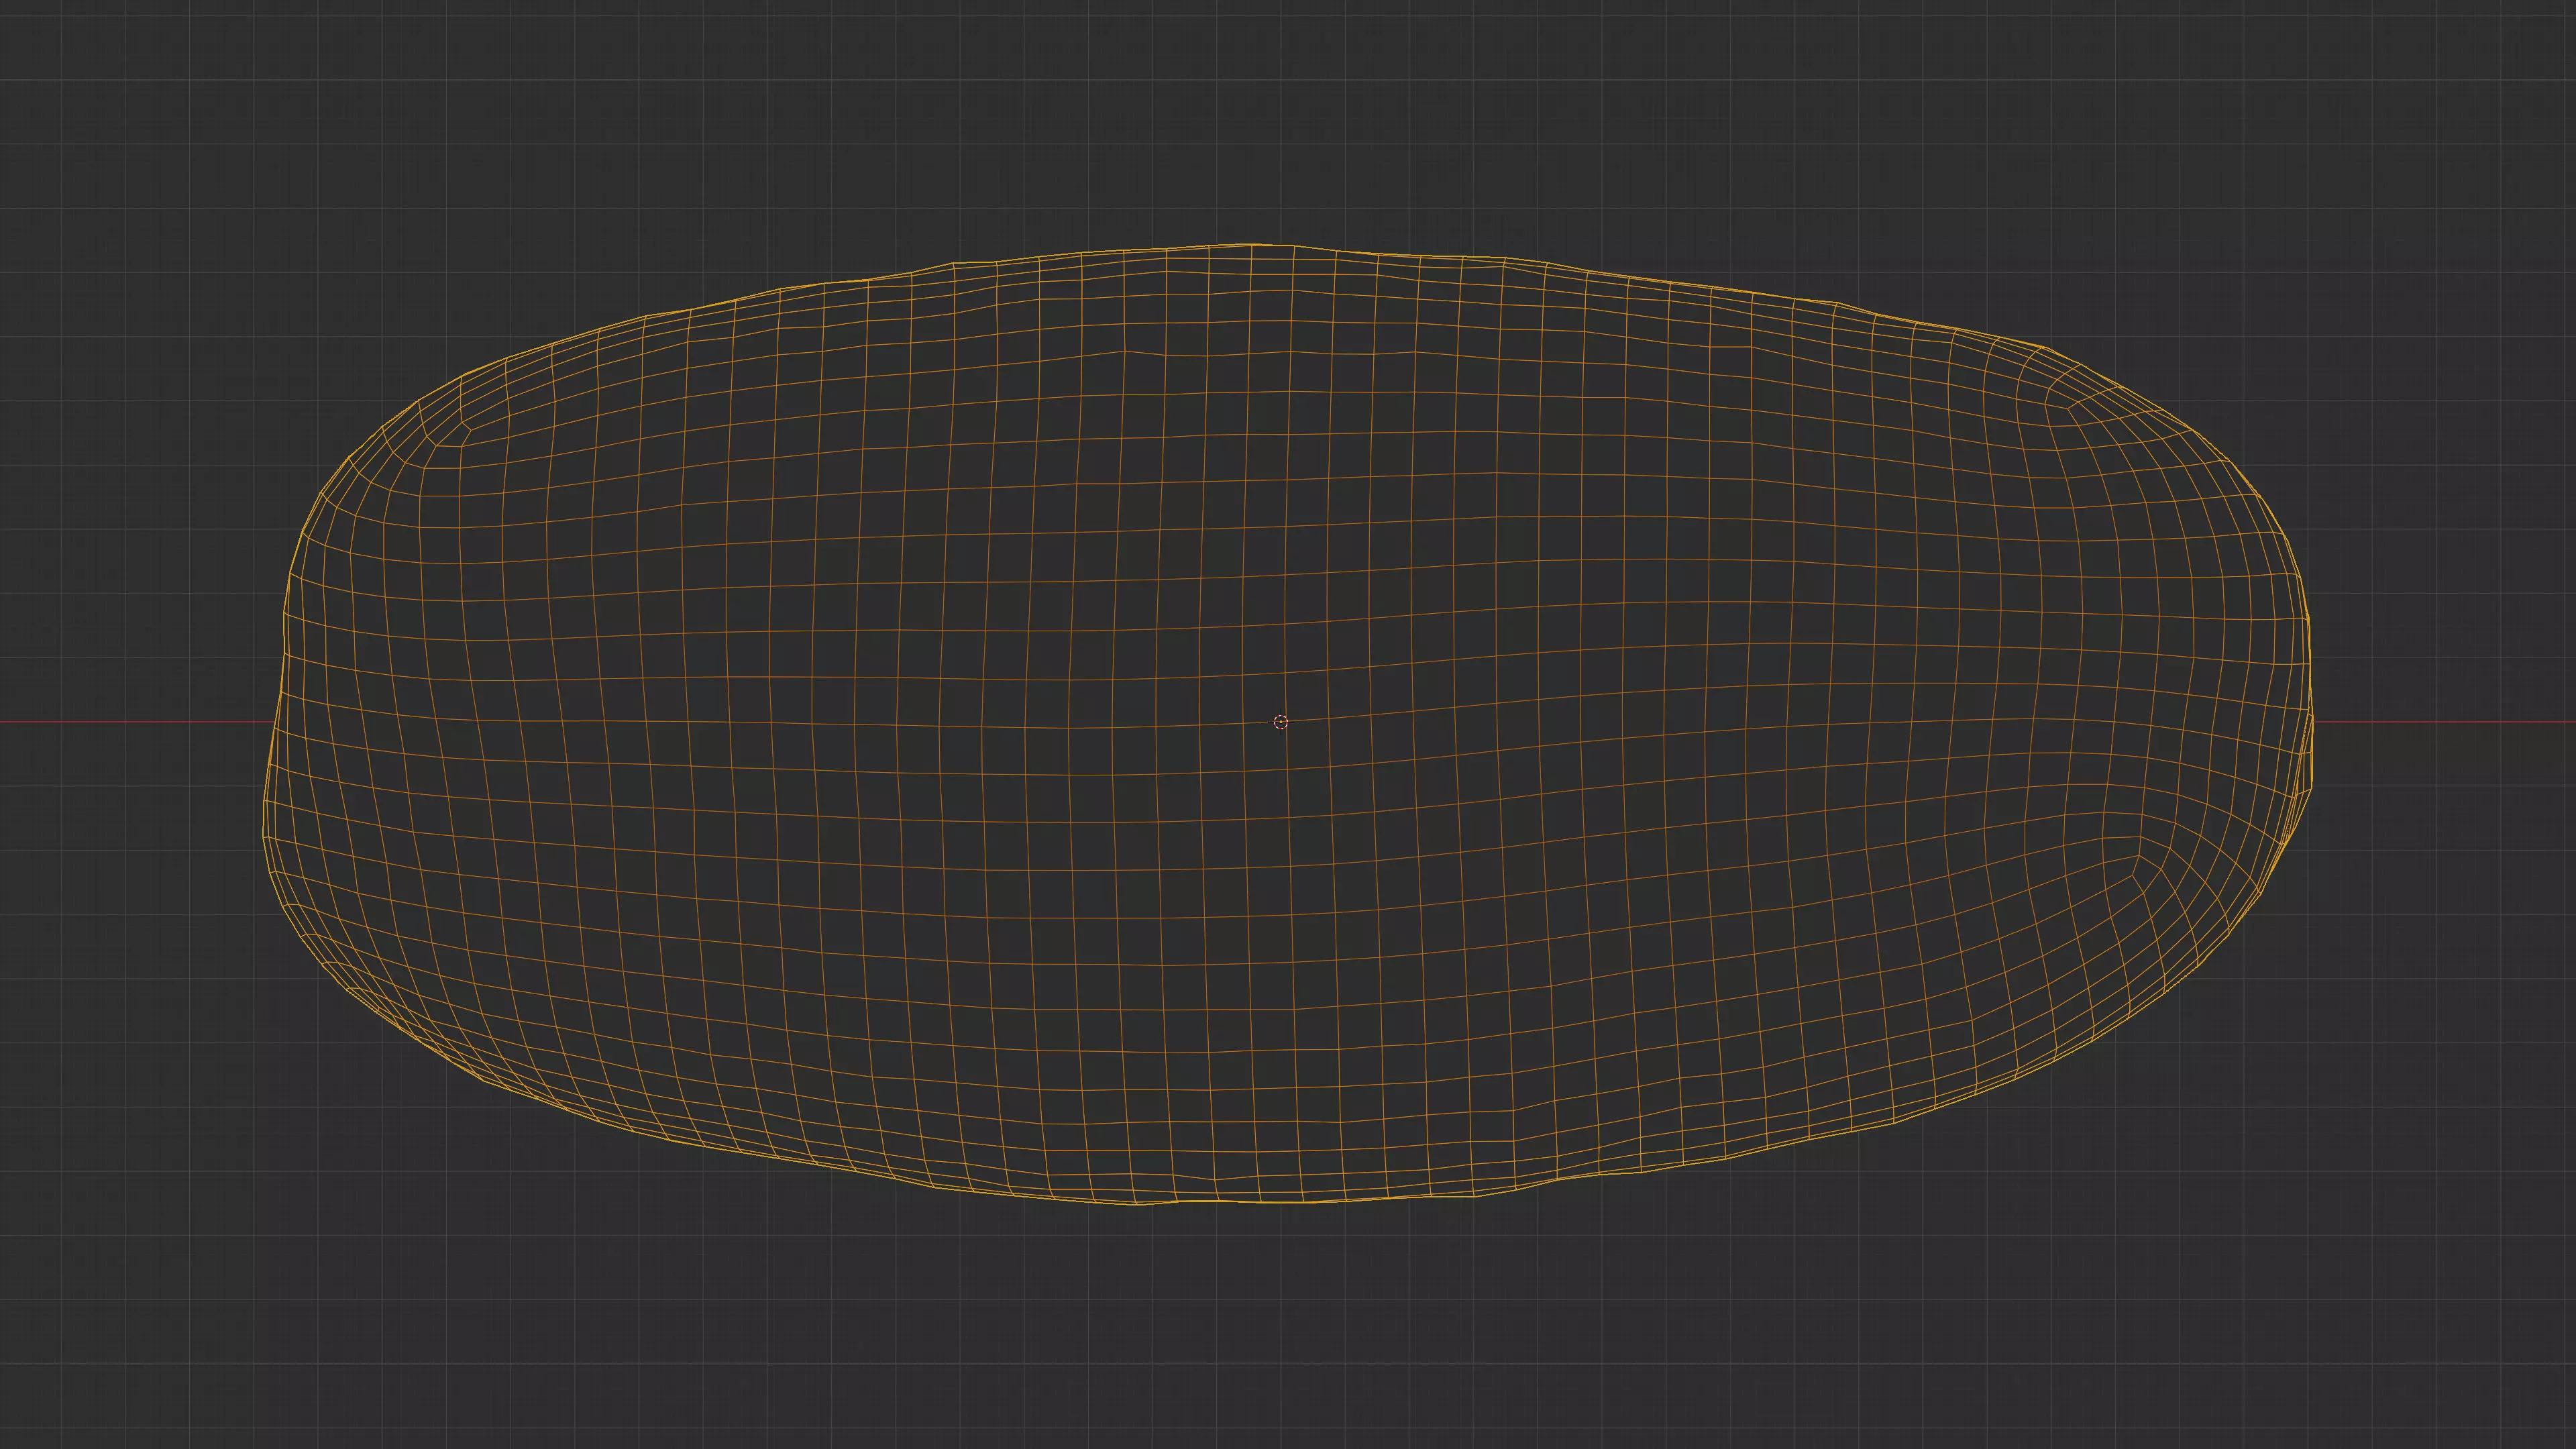The image size is (2576, 1449).
Task: Click the red X-axis line right of the mesh
Action: [2450, 722]
